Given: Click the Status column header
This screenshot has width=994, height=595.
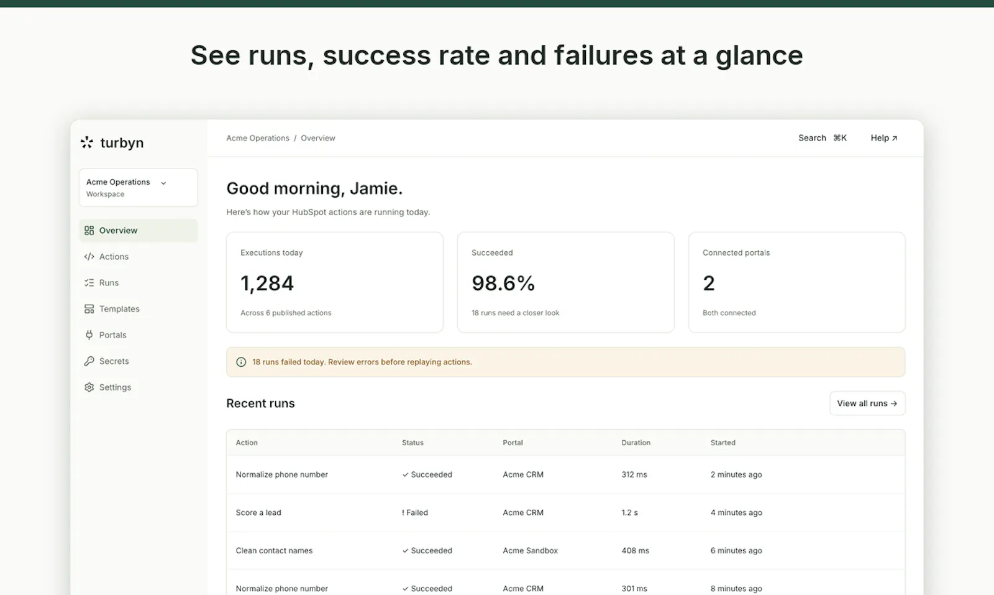Looking at the screenshot, I should pyautogui.click(x=413, y=443).
